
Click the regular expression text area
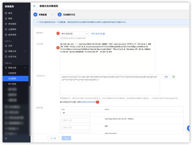[110, 85]
